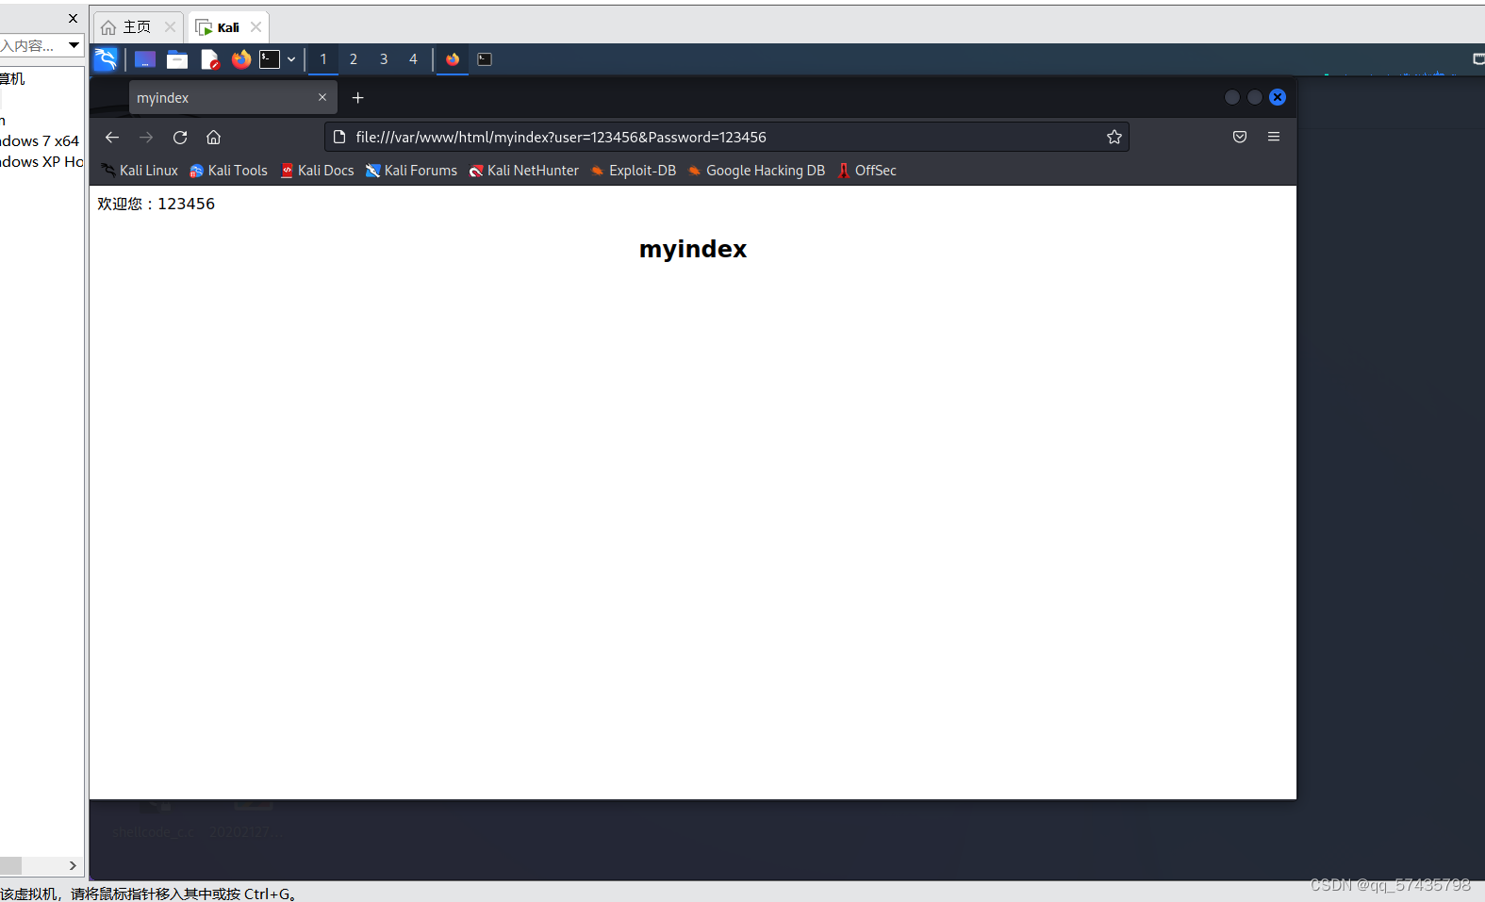Minimize the Firefox window
This screenshot has height=902, width=1485.
(x=1232, y=97)
